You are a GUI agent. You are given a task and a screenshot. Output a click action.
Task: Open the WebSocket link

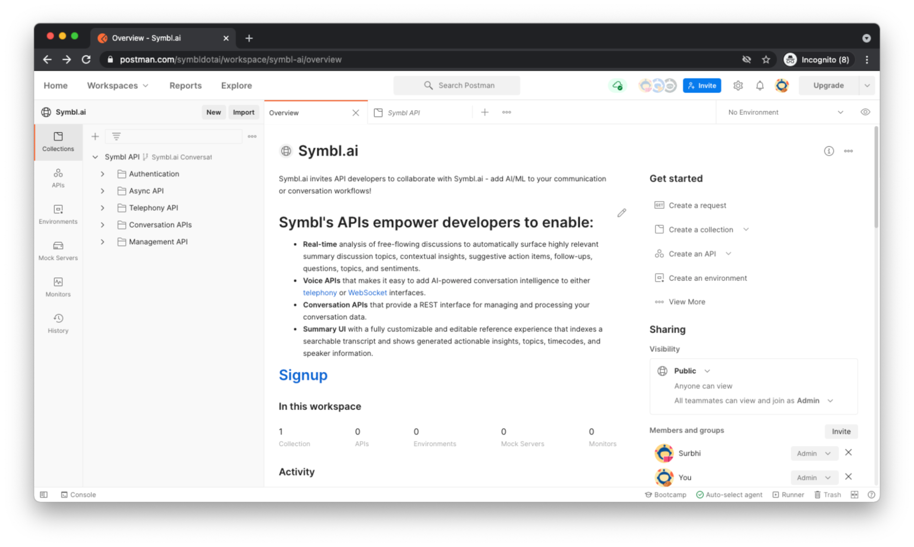click(367, 293)
